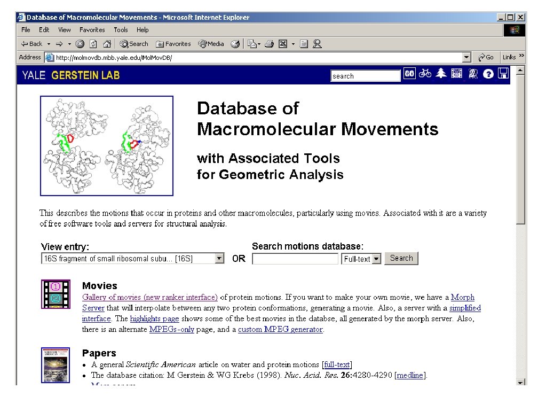Open the highlights page link
Screen dimensions: 538x404
pos(154,319)
